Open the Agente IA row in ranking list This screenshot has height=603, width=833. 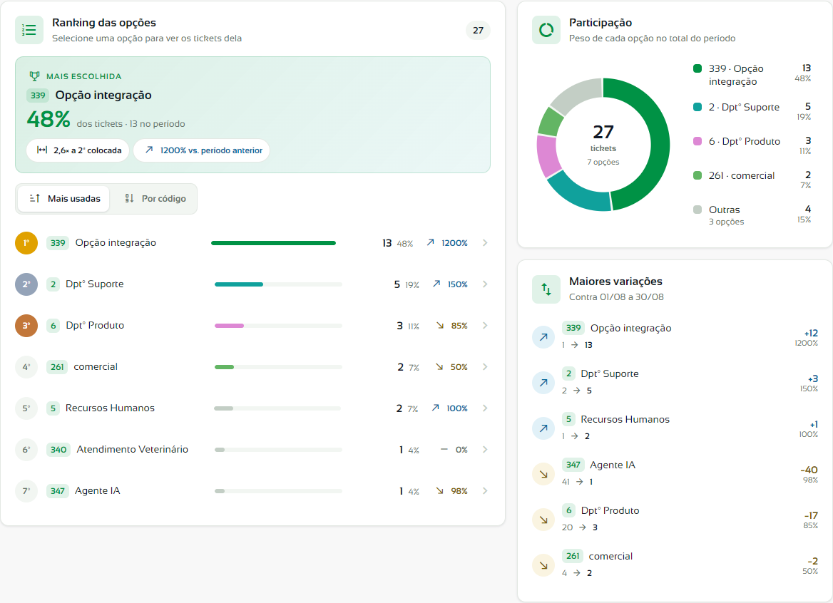pos(252,491)
